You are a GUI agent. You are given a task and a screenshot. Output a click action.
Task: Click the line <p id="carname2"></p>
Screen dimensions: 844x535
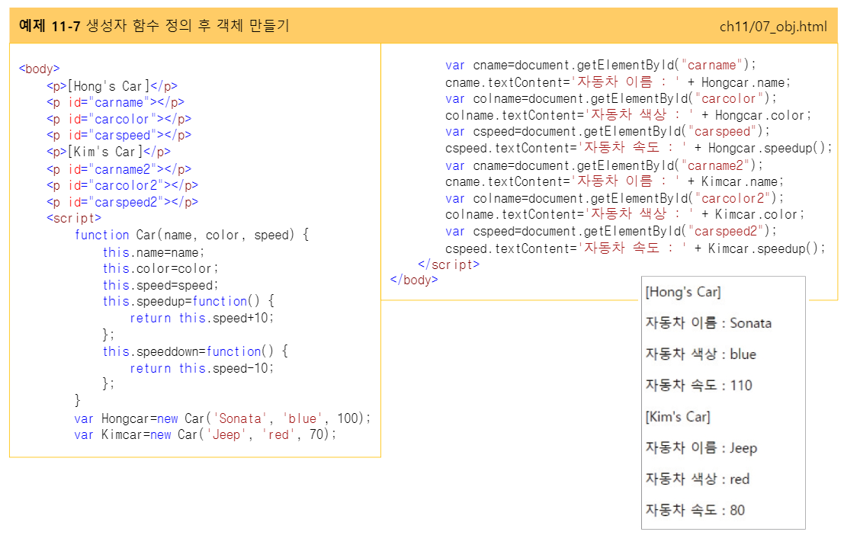click(119, 169)
